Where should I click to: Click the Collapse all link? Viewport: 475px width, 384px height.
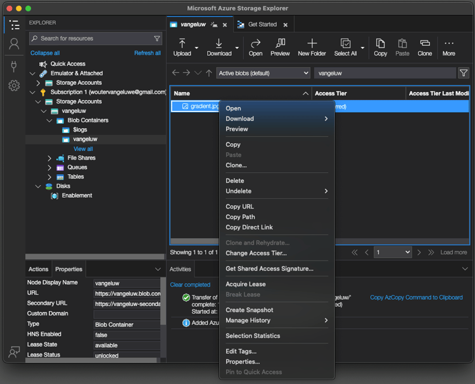pyautogui.click(x=45, y=53)
